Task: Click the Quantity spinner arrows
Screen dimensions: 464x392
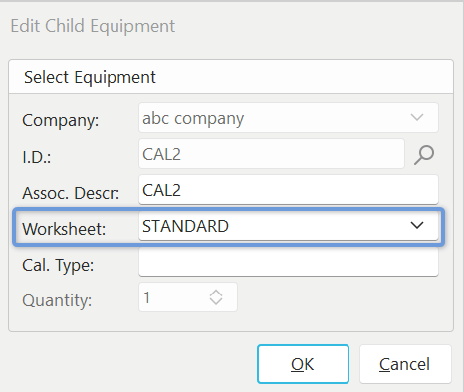Action: 216,297
